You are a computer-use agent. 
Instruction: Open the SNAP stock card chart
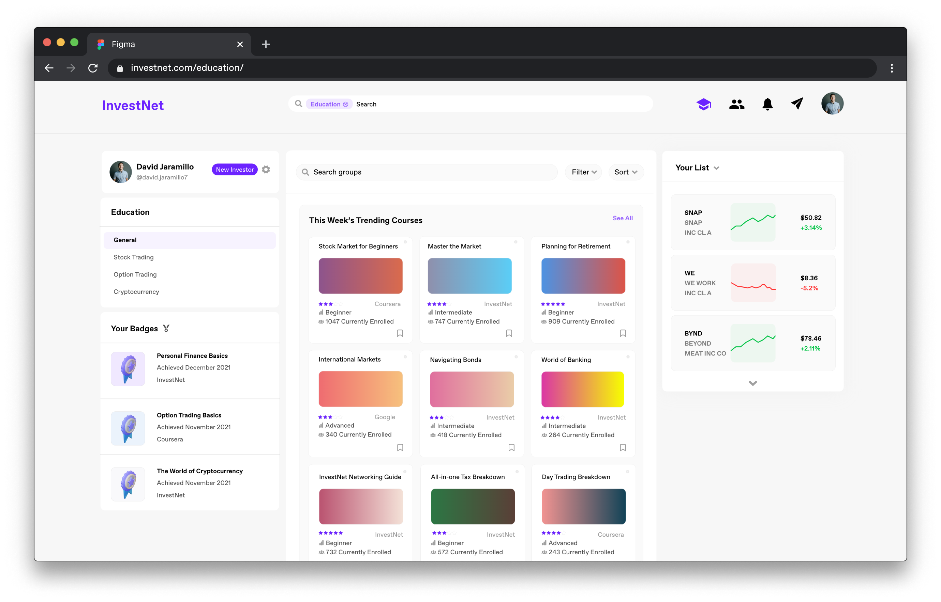pyautogui.click(x=752, y=222)
